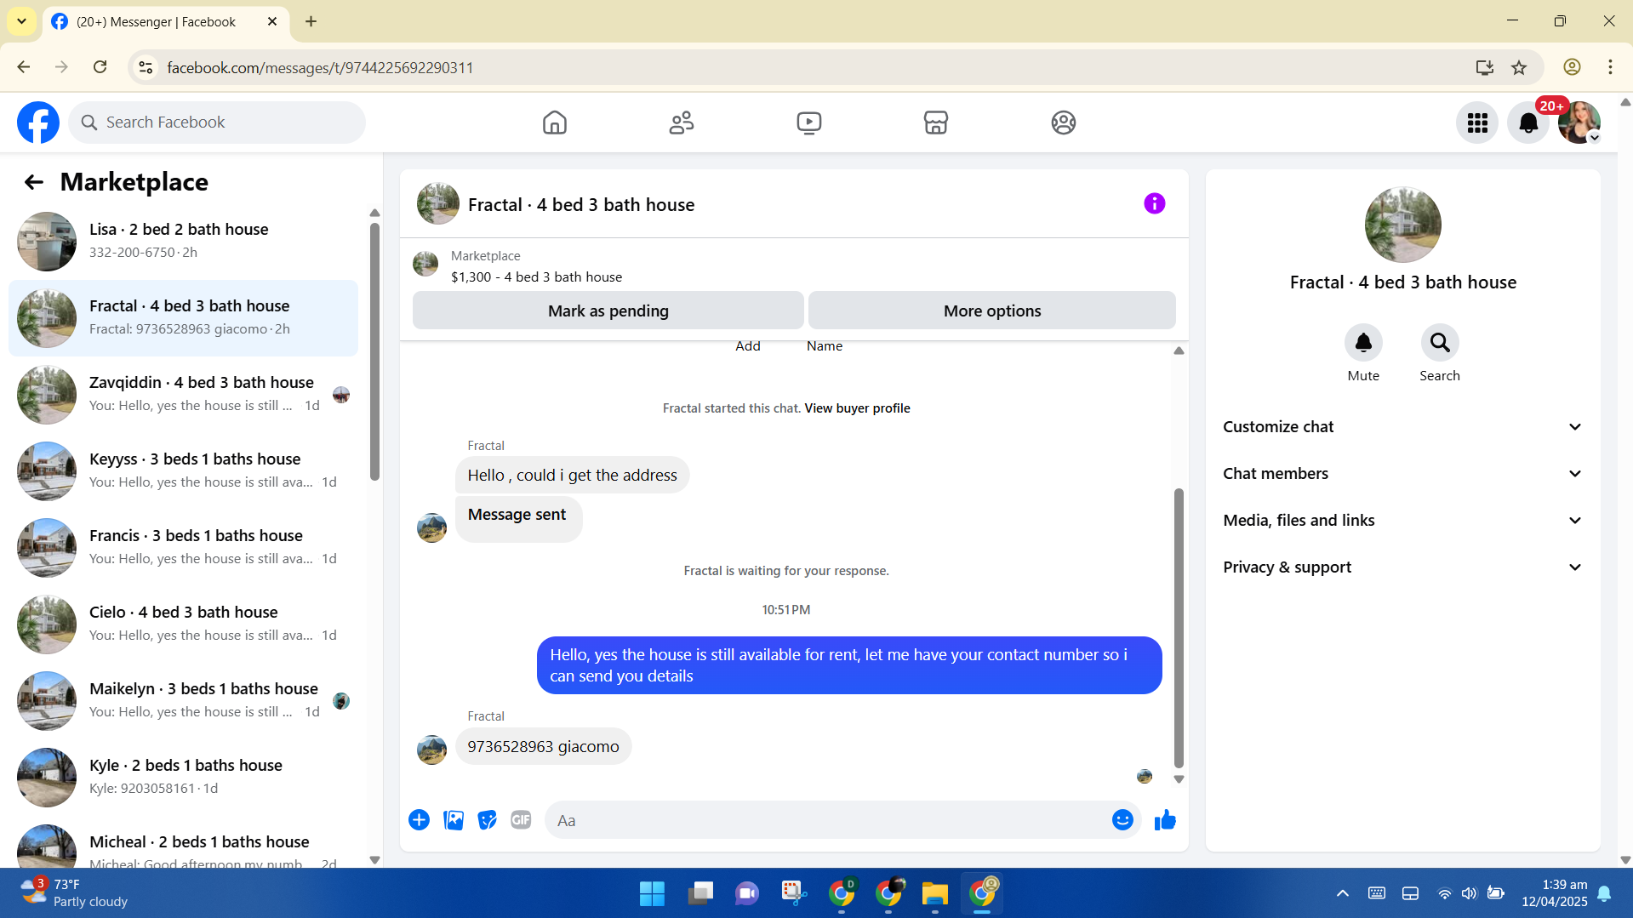This screenshot has width=1633, height=918.
Task: Mute this chat with the bell icon
Action: (x=1363, y=343)
